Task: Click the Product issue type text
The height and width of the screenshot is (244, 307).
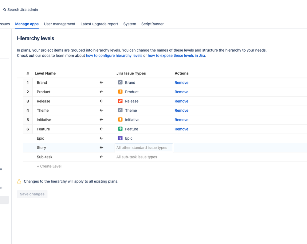Action: coord(132,92)
